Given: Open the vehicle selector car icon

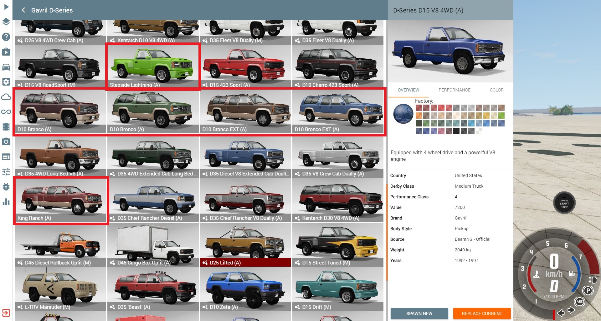Looking at the screenshot, I should 6,67.
